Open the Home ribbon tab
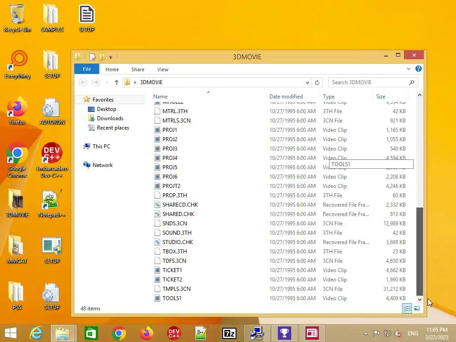The width and height of the screenshot is (456, 342). 112,69
